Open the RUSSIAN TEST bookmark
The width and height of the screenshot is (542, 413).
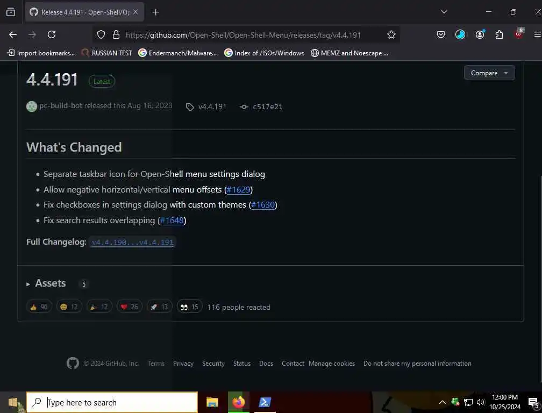(106, 53)
